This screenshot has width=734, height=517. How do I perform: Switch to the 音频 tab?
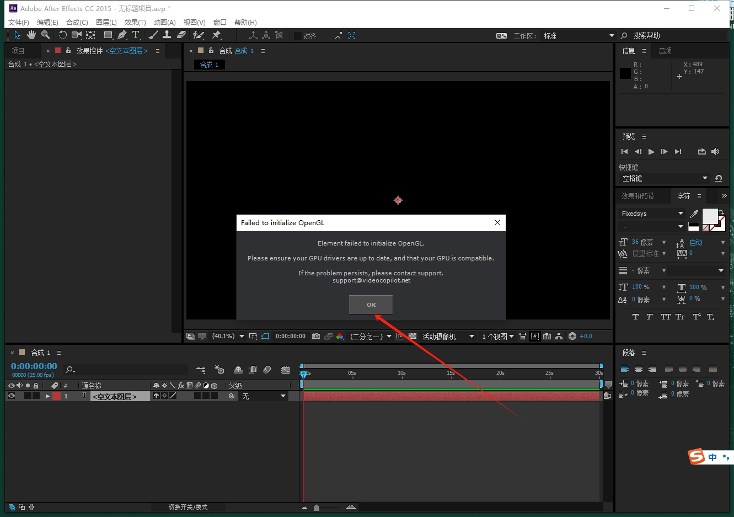665,51
